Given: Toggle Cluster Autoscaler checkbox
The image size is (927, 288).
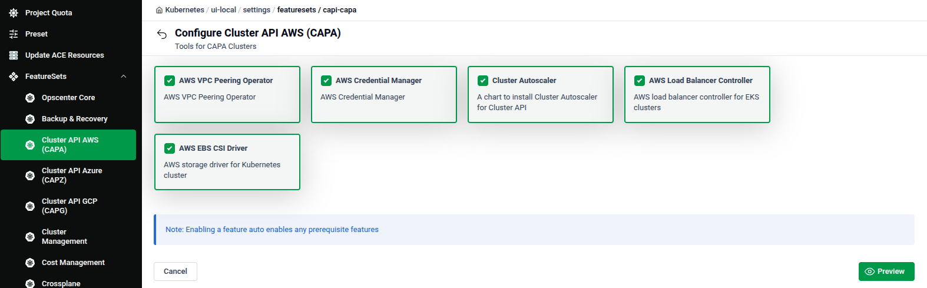Looking at the screenshot, I should (483, 81).
